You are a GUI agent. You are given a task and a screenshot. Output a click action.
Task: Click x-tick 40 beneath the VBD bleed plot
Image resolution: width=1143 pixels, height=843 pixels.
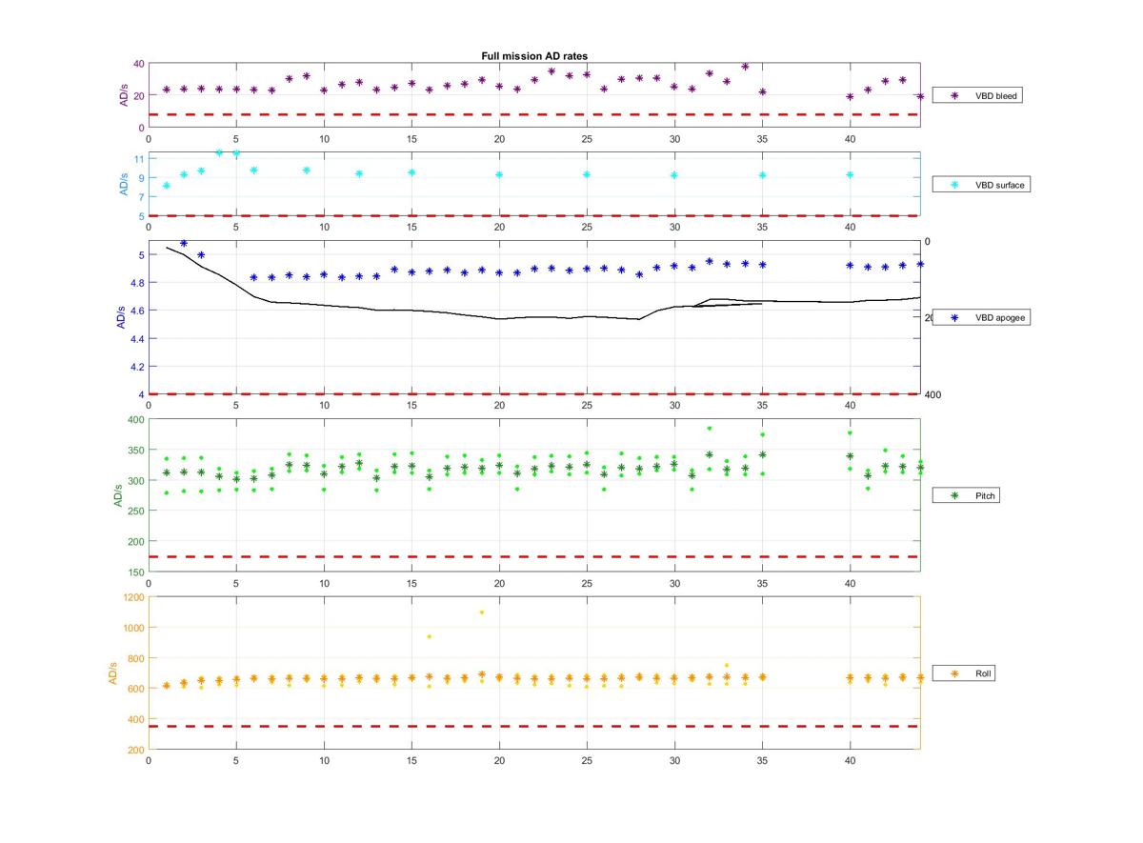point(850,139)
